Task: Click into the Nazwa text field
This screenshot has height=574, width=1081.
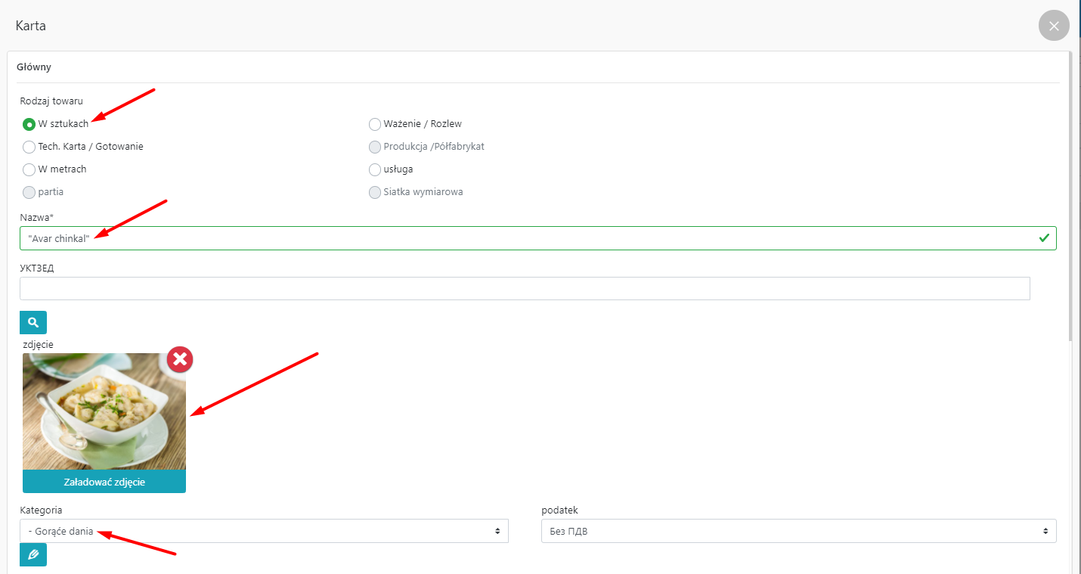Action: click(529, 238)
